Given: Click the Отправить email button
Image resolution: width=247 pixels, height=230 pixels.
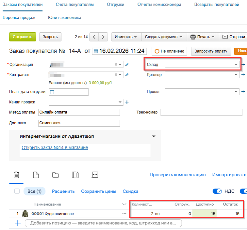Looking at the screenshot, I should point(233,37).
